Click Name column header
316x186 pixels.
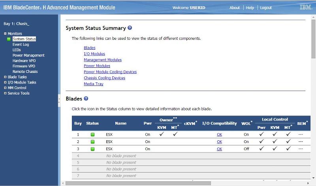click(121, 123)
